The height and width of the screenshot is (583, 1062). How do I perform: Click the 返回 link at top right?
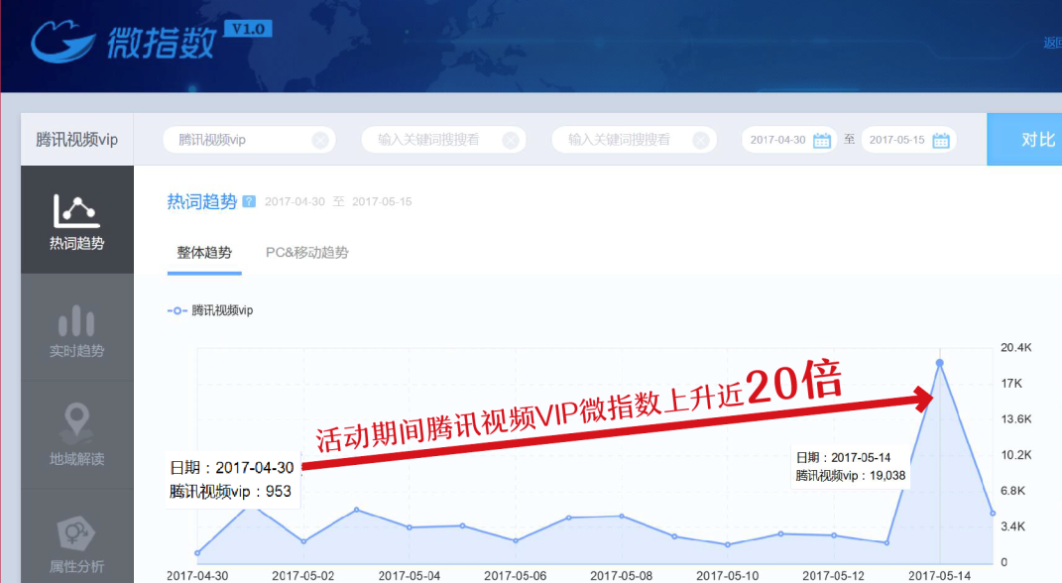[1052, 43]
